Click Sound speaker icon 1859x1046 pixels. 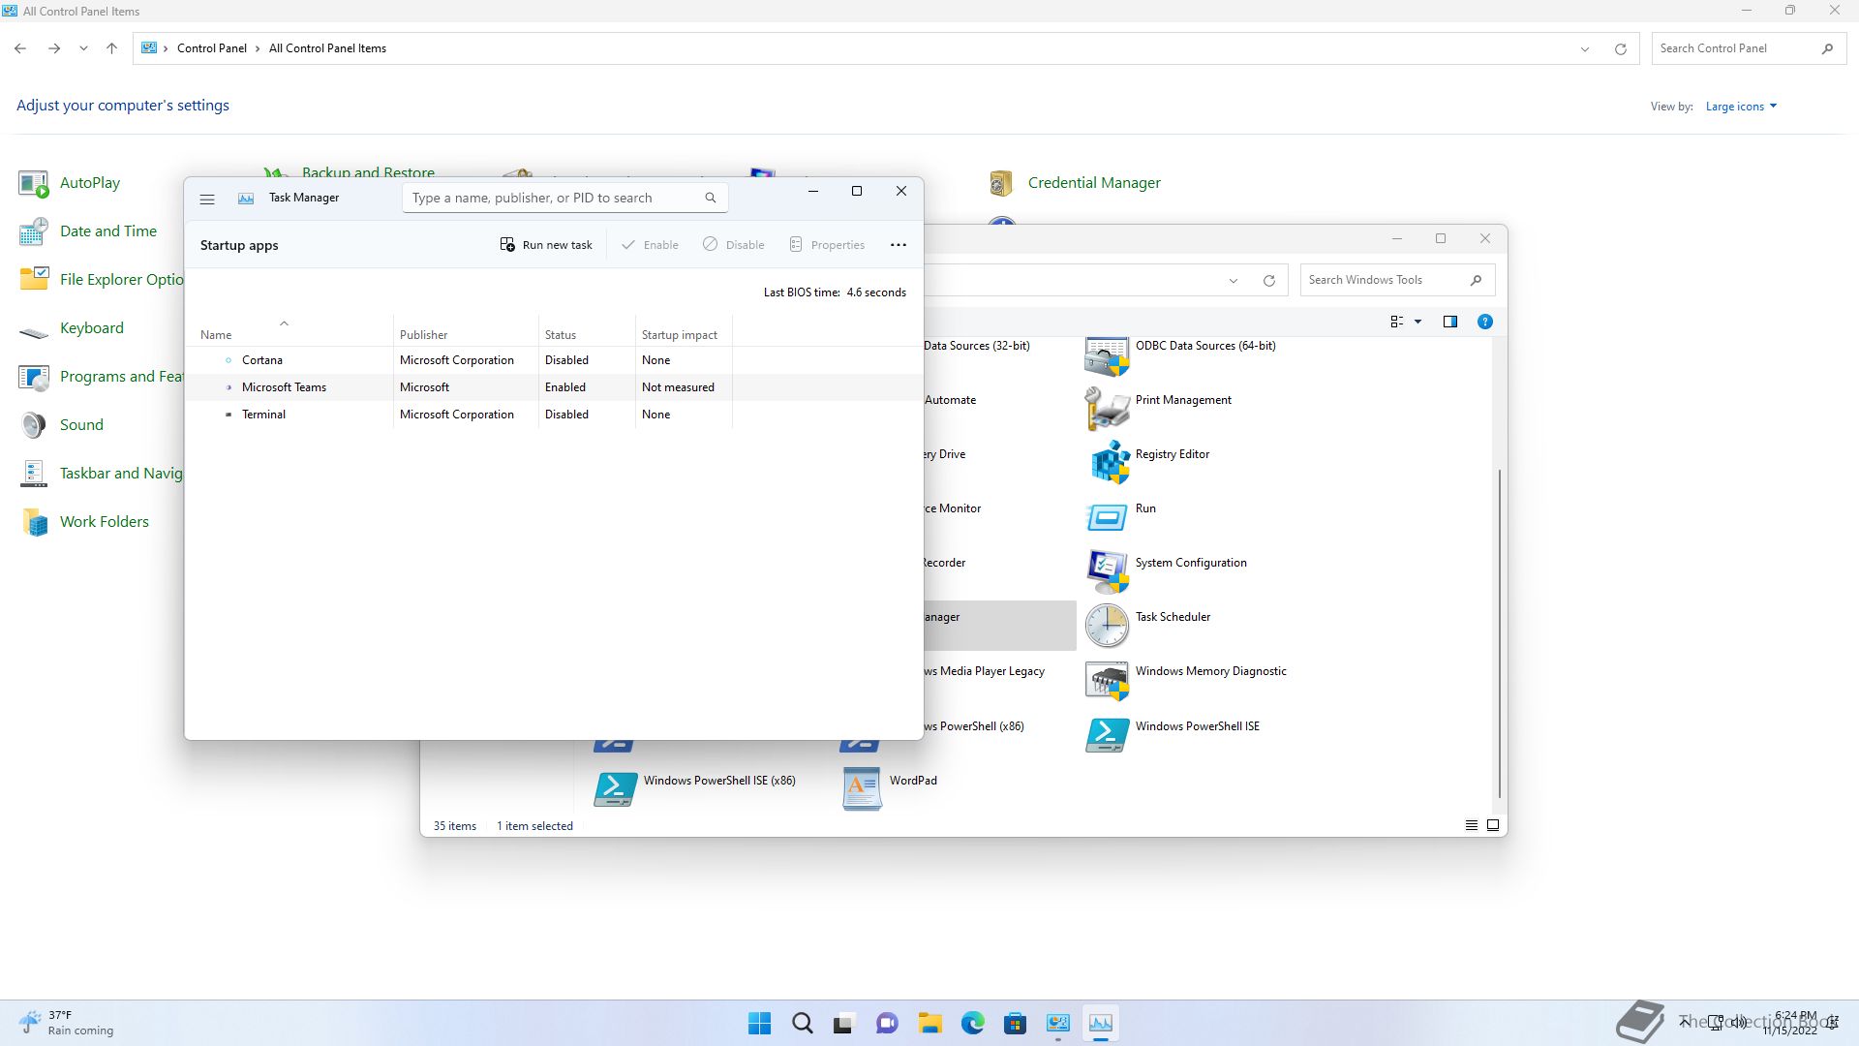34,425
